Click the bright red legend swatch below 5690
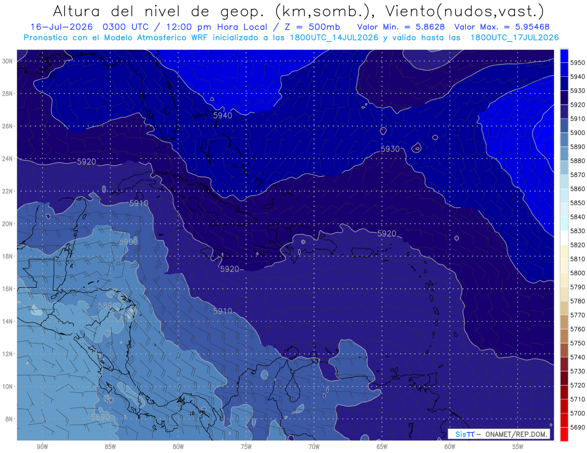 564,434
